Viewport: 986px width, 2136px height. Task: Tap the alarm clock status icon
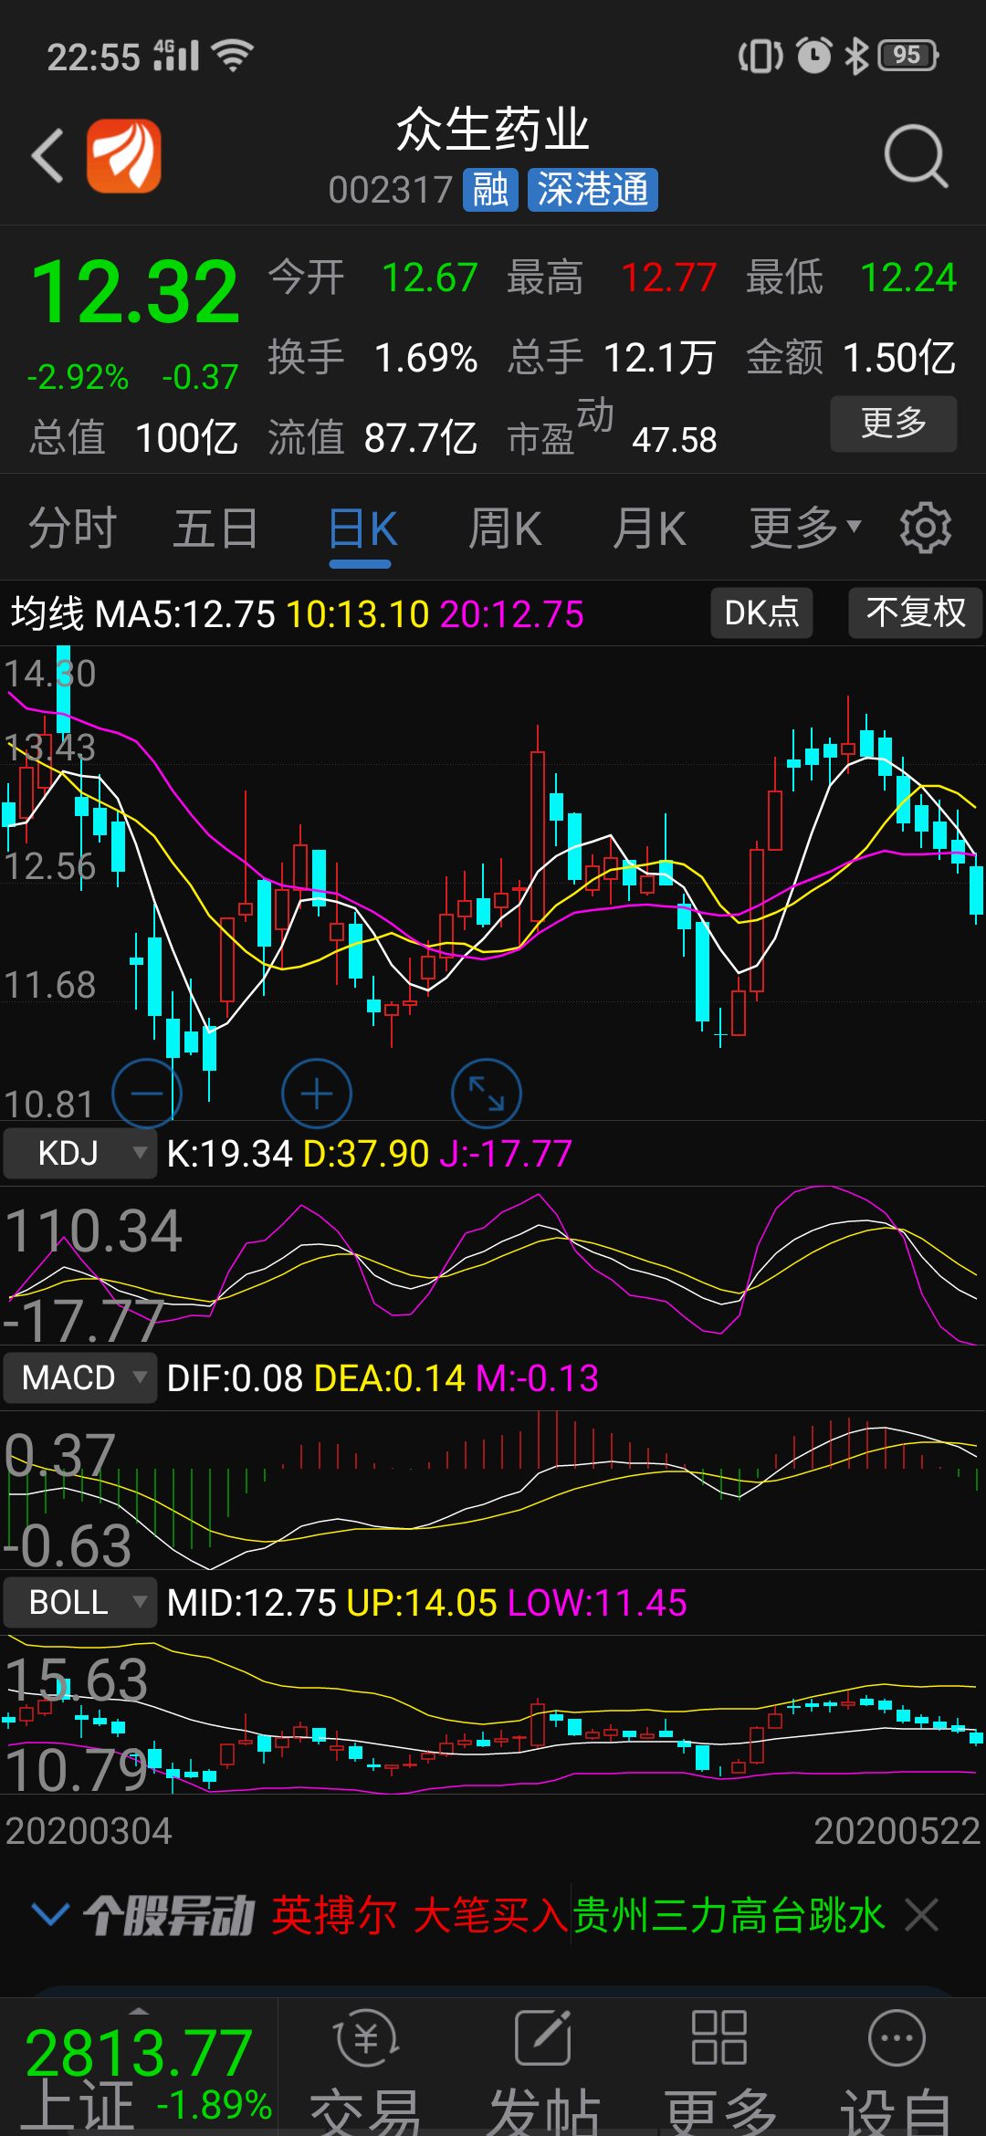tap(814, 56)
